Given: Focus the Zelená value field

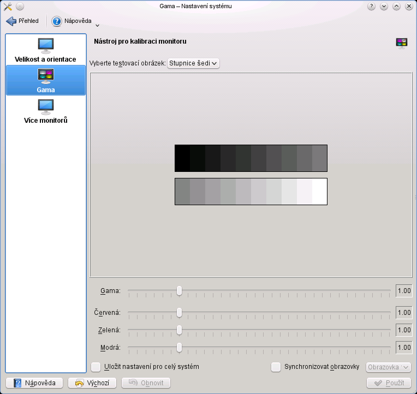Looking at the screenshot, I should coord(404,330).
